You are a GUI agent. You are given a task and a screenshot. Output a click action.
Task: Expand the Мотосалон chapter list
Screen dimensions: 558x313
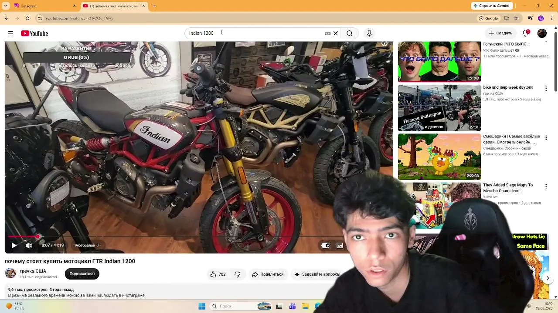point(87,246)
